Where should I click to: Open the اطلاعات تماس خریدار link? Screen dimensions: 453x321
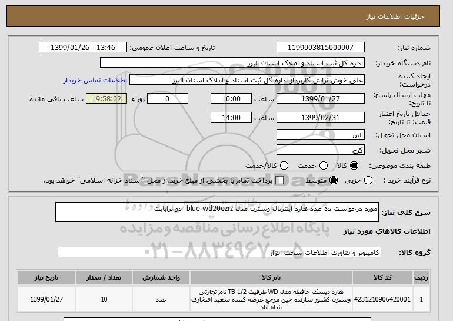(x=95, y=80)
